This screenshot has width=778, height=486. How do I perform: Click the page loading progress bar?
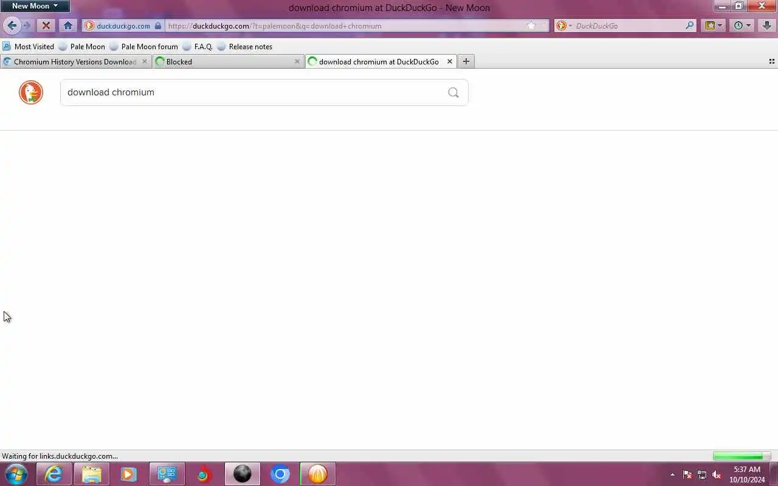point(742,456)
